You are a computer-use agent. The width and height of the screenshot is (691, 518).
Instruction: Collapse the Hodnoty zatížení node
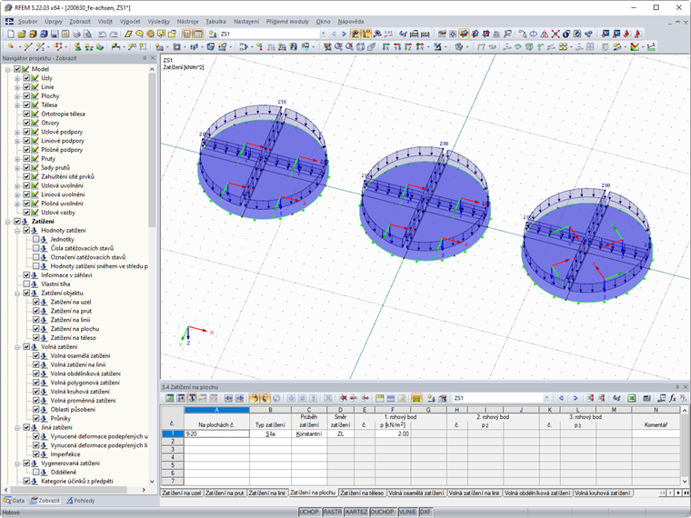(17, 230)
